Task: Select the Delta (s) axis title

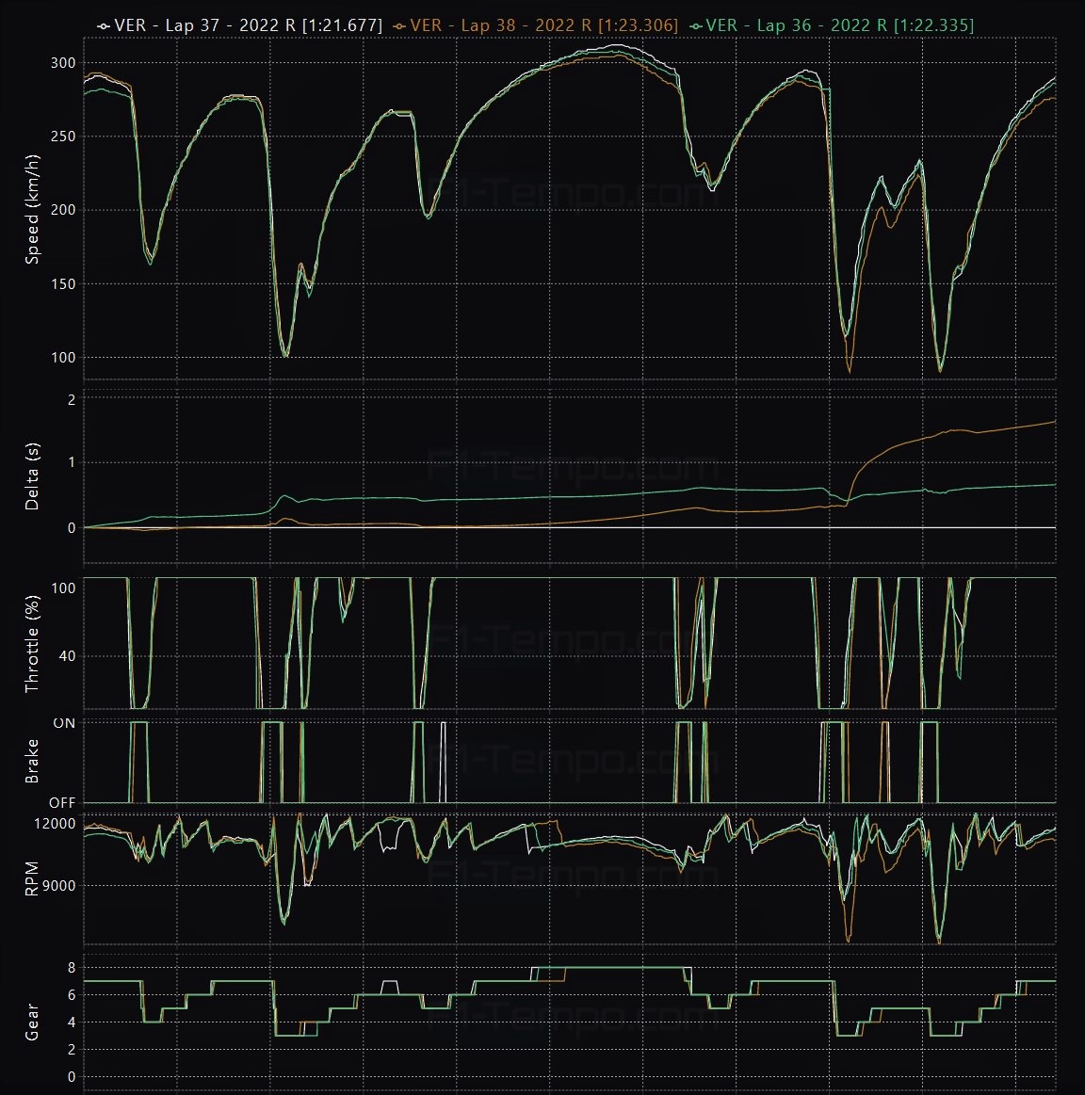Action: (x=32, y=463)
